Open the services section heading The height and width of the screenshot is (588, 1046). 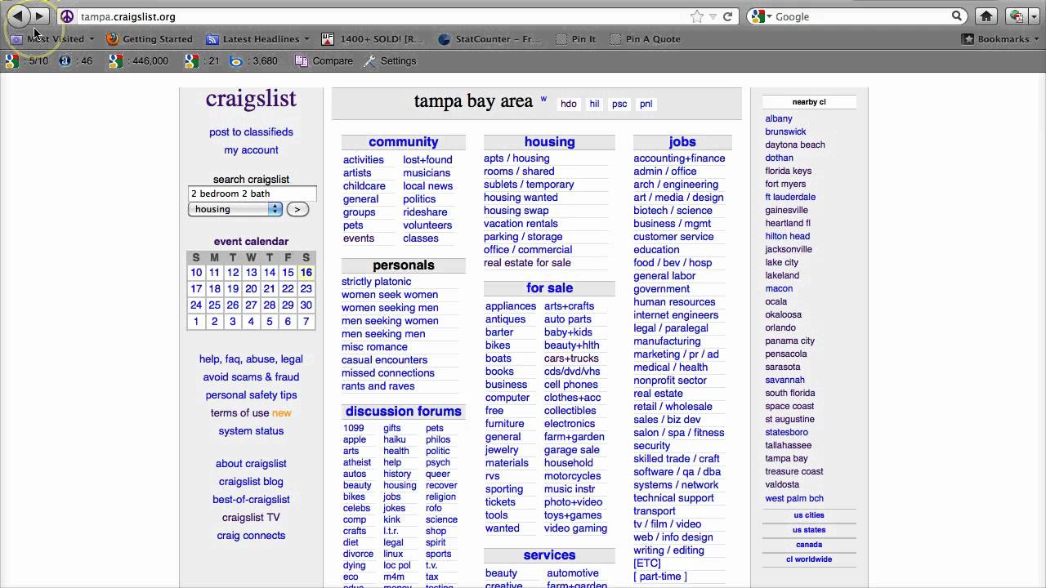click(x=549, y=555)
